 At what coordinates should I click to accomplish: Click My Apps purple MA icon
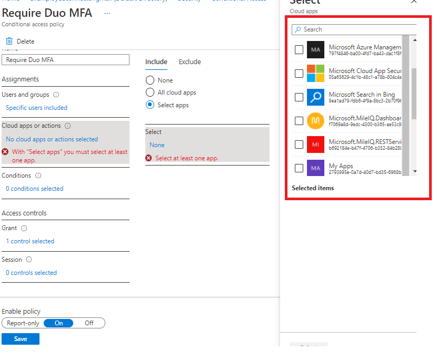[x=315, y=168]
